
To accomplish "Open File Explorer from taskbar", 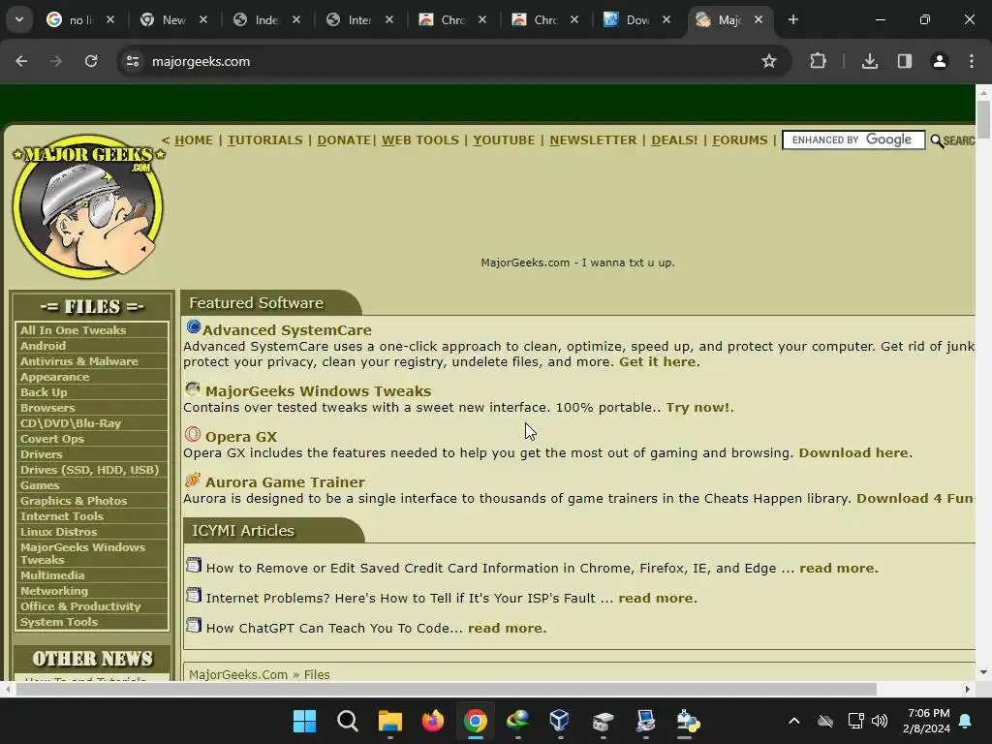I will coord(390,721).
